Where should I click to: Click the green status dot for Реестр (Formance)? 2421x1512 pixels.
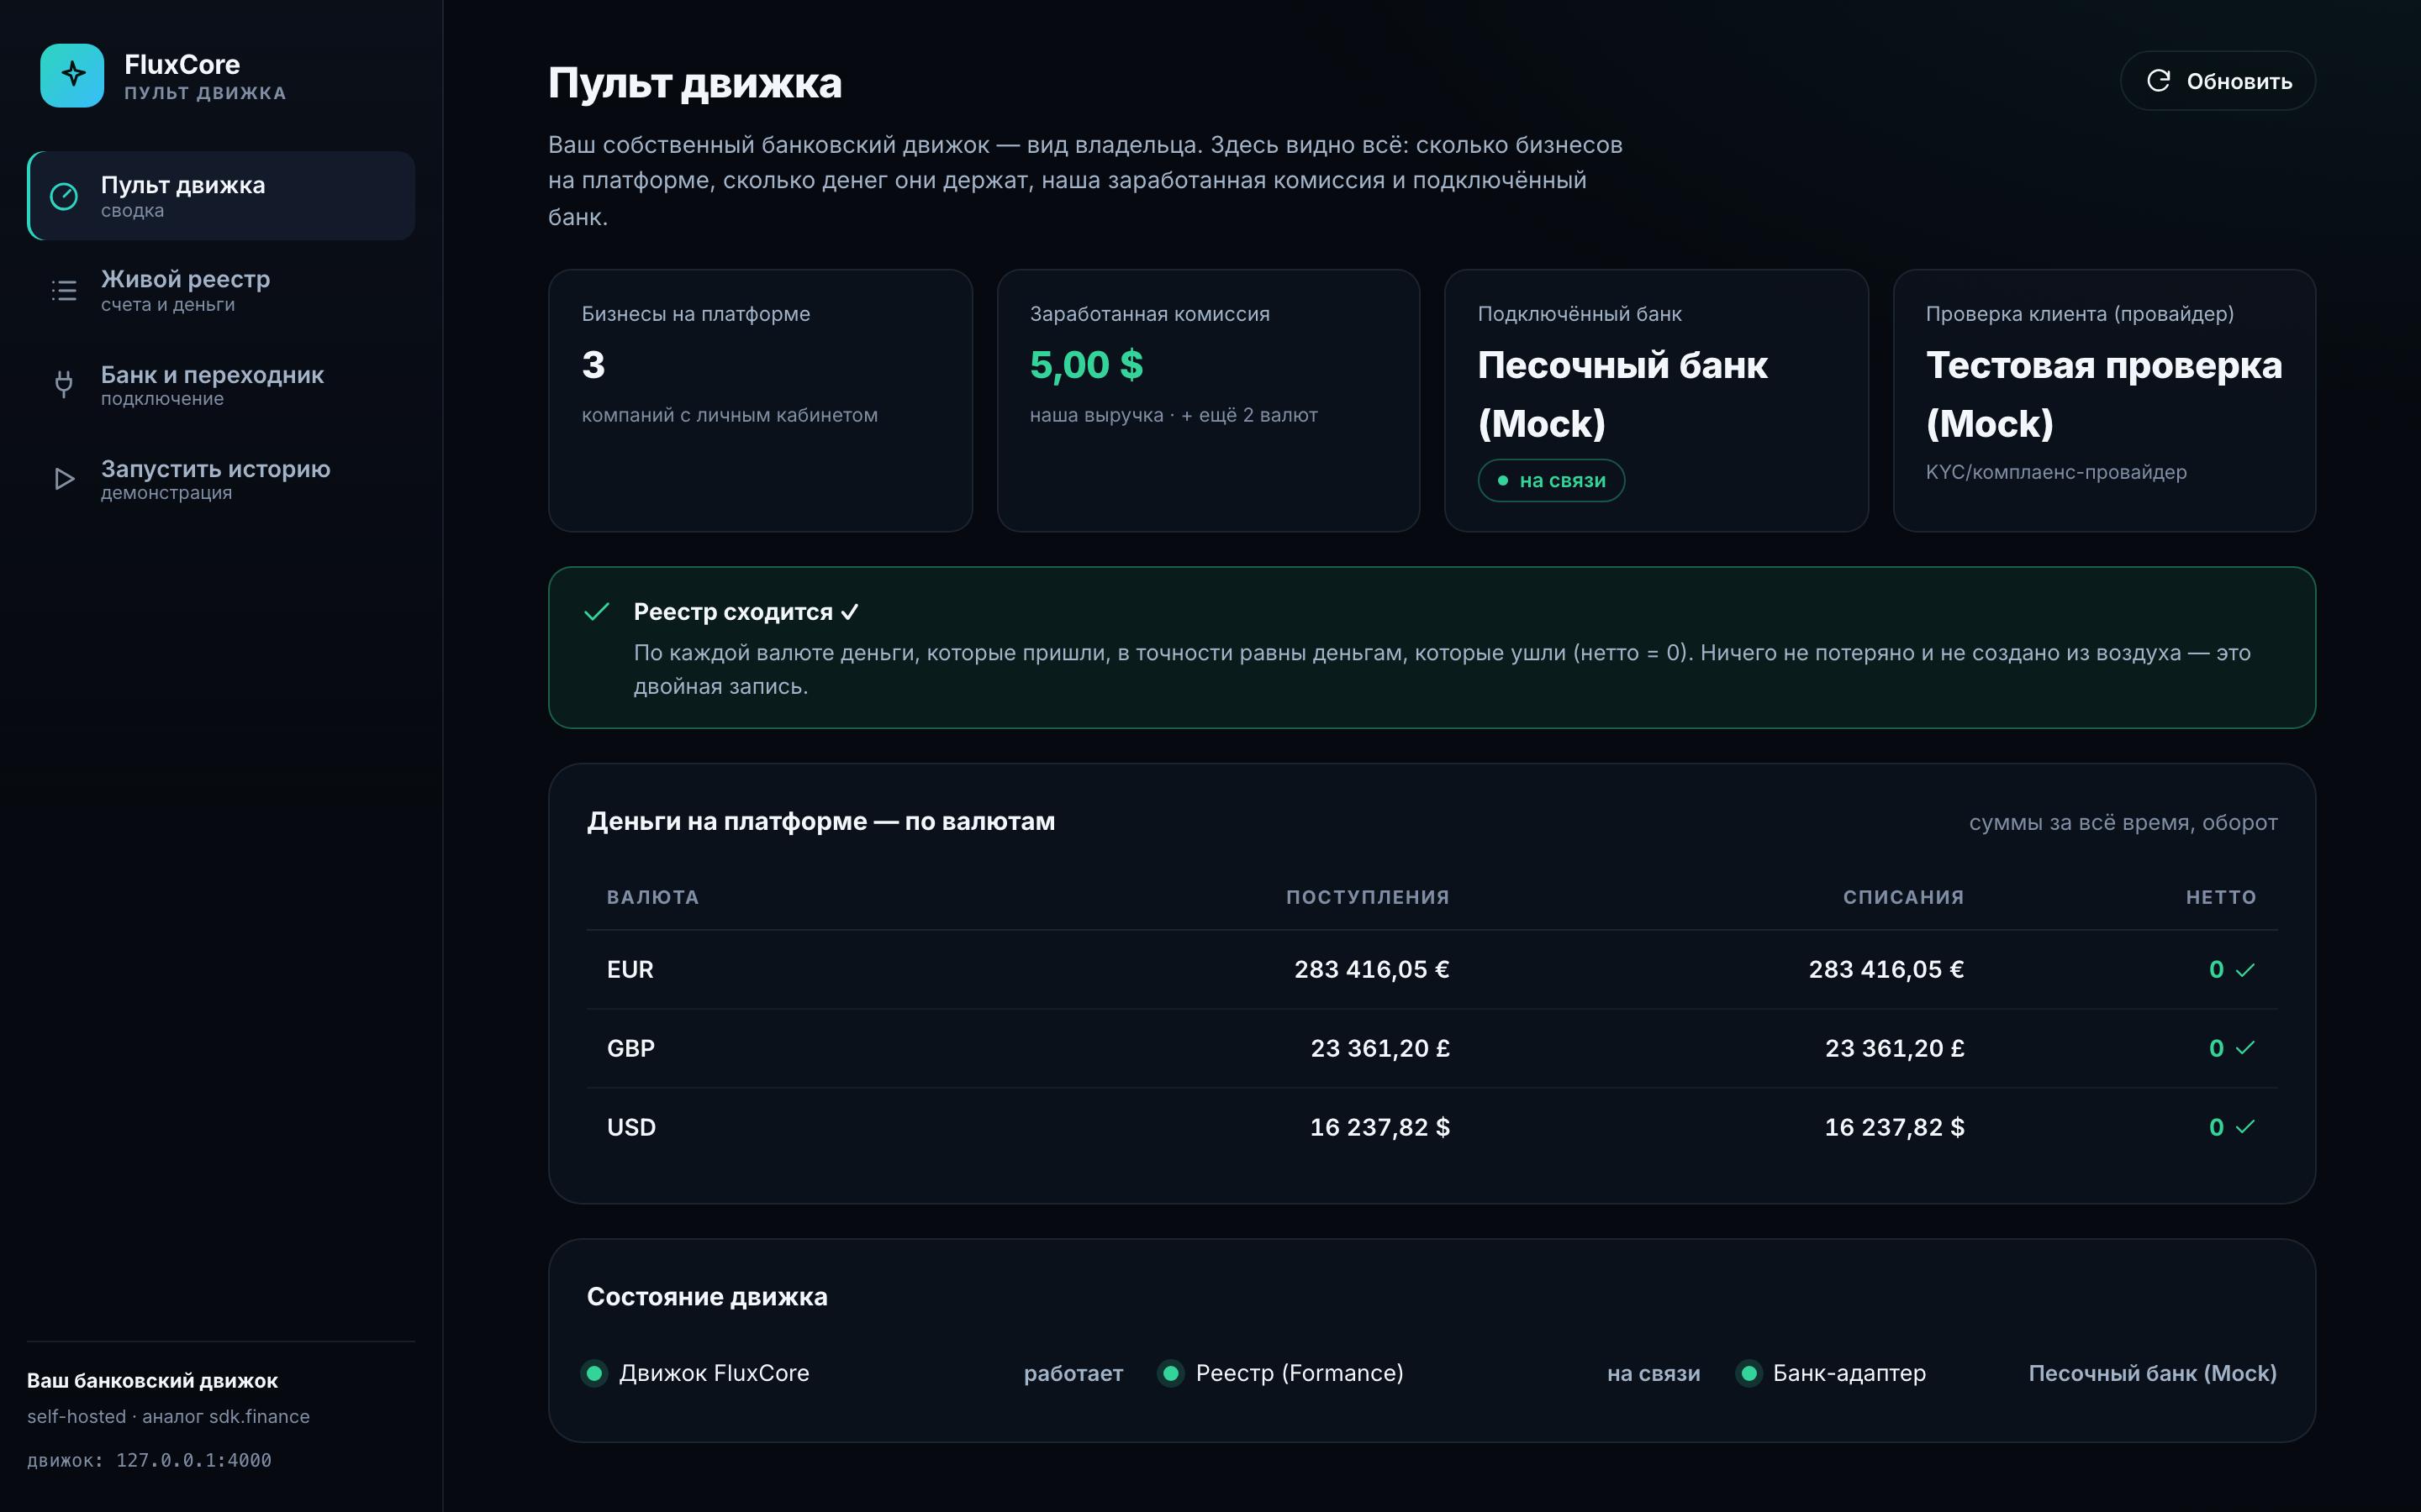(x=1170, y=1373)
